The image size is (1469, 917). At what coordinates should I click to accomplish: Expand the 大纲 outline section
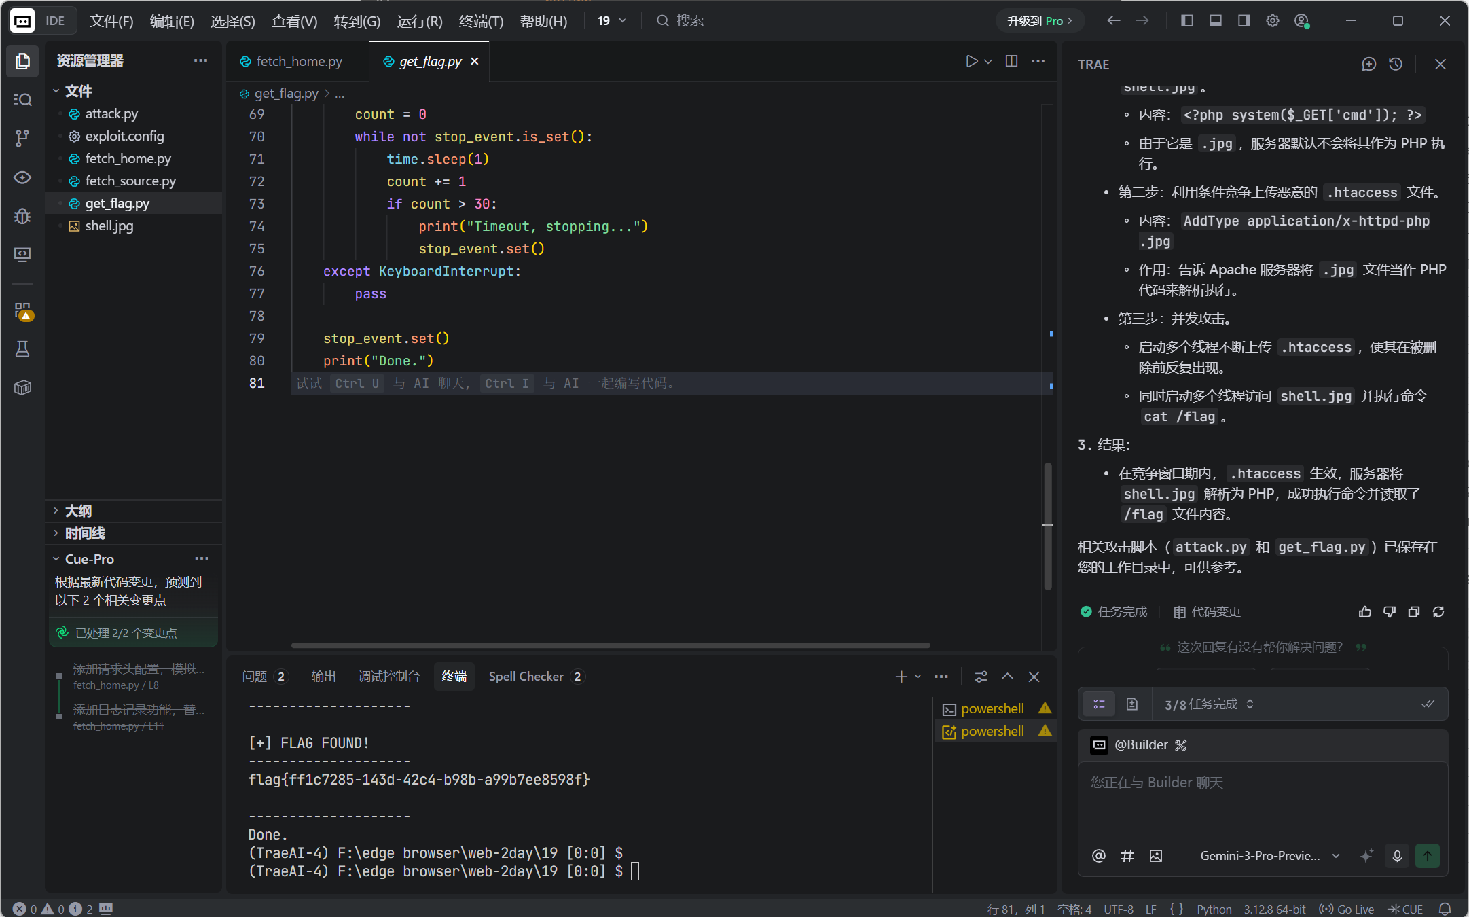pos(77,511)
